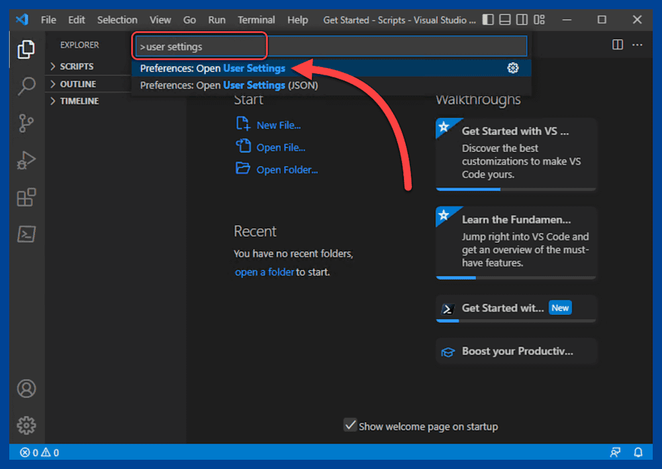Expand the TIMELINE section

click(x=75, y=101)
